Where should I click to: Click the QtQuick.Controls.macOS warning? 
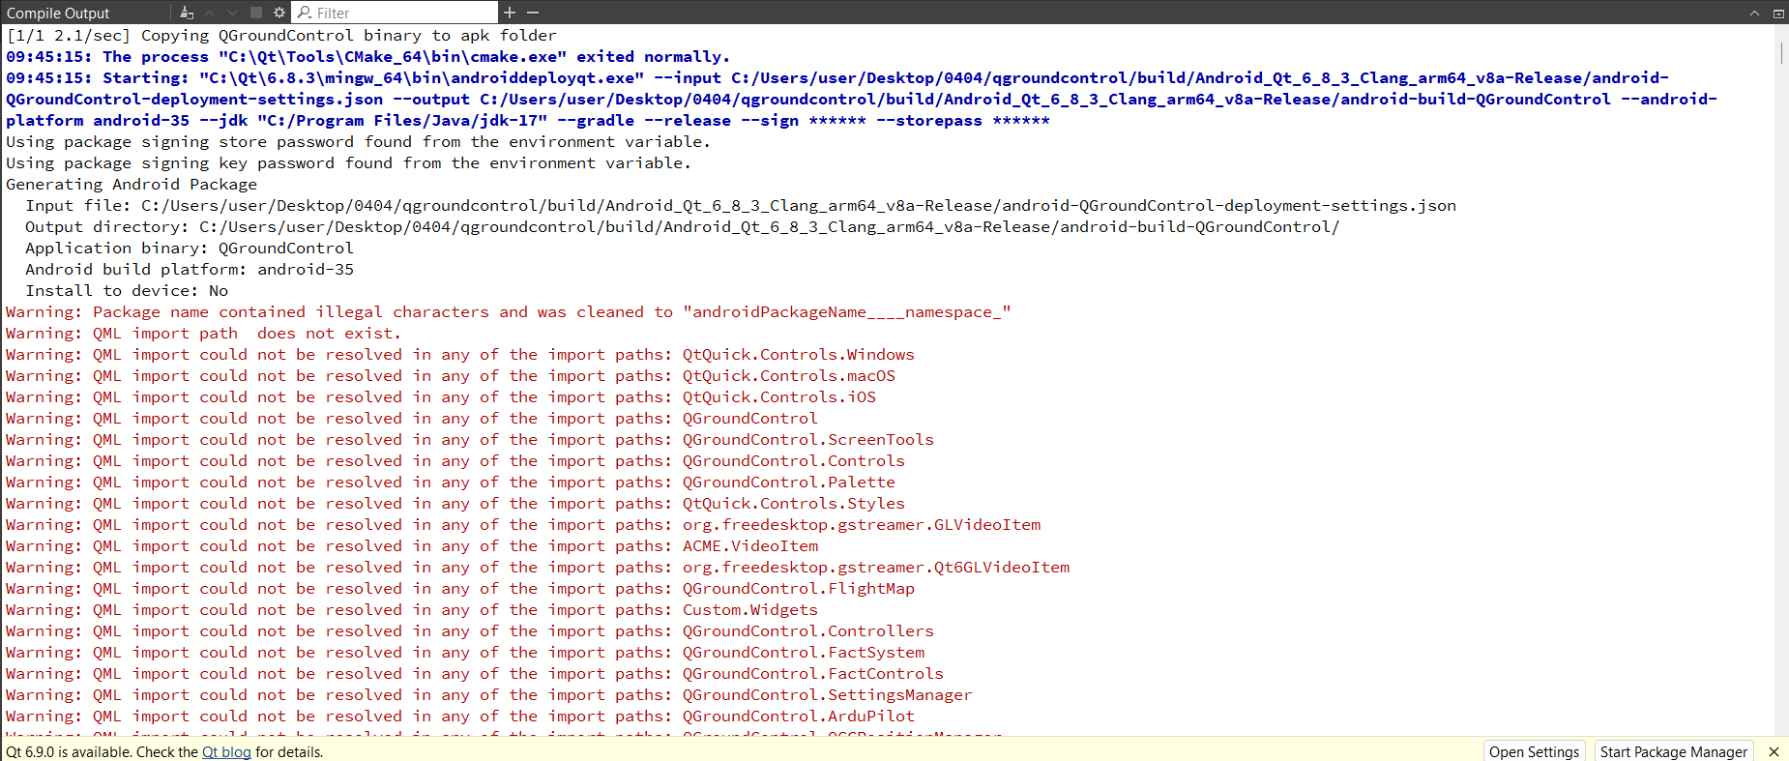(x=451, y=375)
